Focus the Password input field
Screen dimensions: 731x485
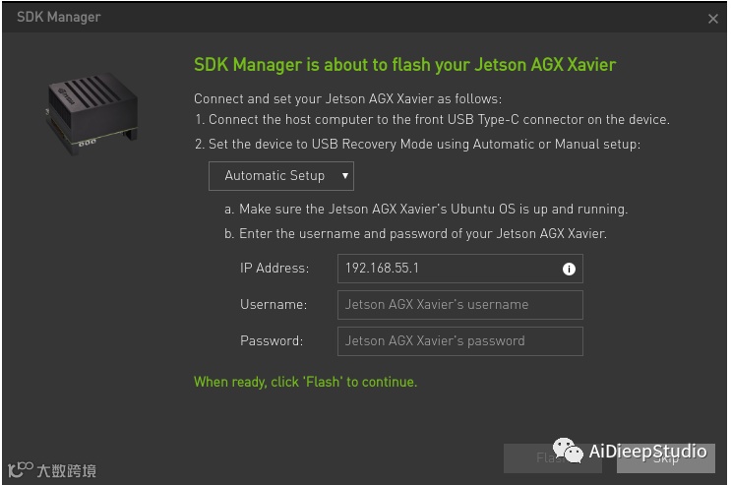(x=460, y=341)
